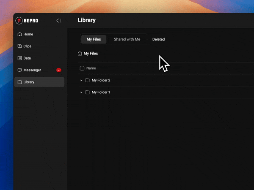Viewport: 254px width, 190px height.
Task: Sort by the Name column header
Action: (x=91, y=68)
